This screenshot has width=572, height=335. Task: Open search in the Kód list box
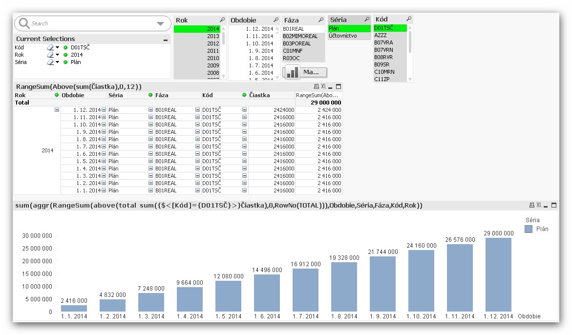click(409, 19)
